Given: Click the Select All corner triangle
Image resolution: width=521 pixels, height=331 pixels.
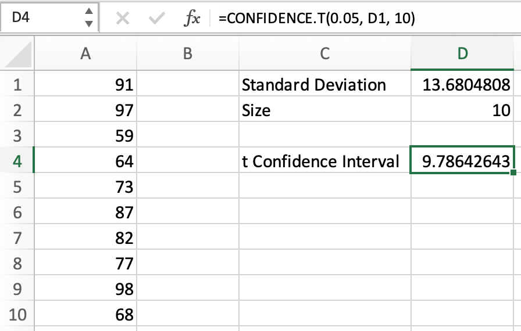Looking at the screenshot, I should click(17, 55).
